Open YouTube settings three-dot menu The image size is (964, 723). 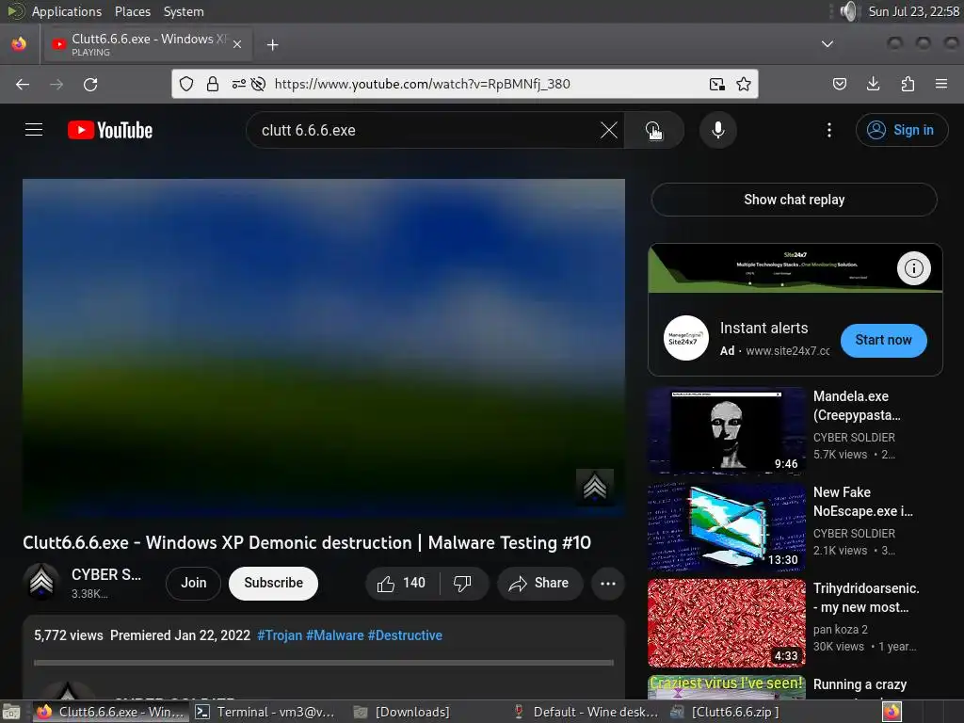pos(828,130)
